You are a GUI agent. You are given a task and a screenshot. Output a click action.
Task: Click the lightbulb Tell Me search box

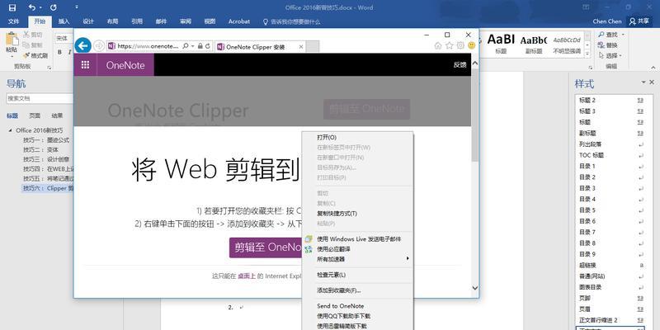point(291,21)
